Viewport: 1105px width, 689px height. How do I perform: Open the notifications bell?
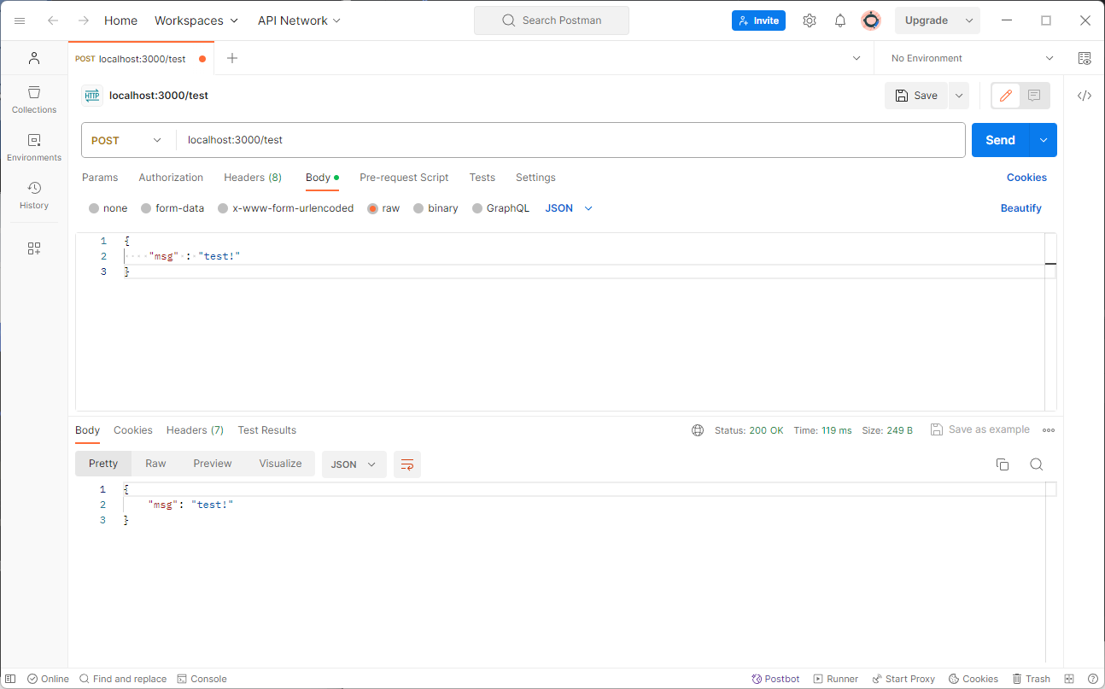(x=840, y=20)
